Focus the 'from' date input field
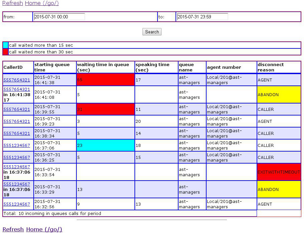The image size is (304, 233). tap(59, 17)
